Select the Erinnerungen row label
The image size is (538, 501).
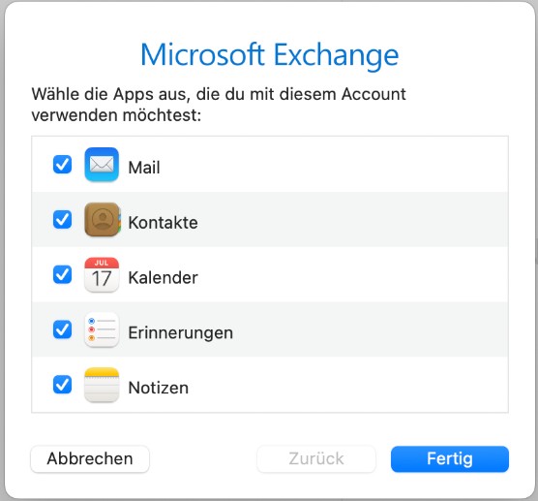[x=181, y=333]
